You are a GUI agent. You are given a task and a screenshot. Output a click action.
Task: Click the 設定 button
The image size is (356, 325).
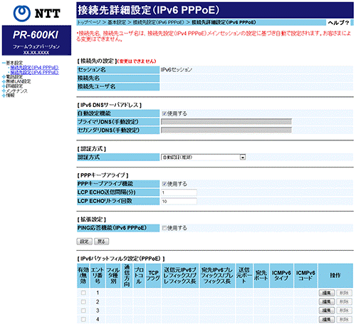84,242
